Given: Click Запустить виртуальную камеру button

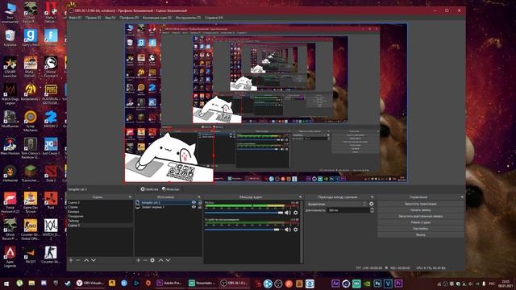Looking at the screenshot, I should pyautogui.click(x=421, y=216).
